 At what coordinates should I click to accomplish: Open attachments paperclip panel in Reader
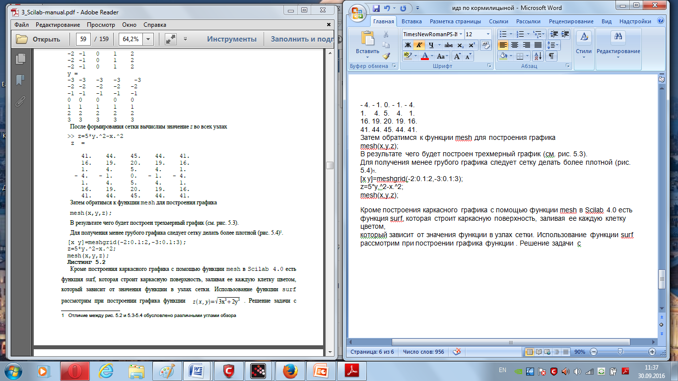click(x=20, y=102)
